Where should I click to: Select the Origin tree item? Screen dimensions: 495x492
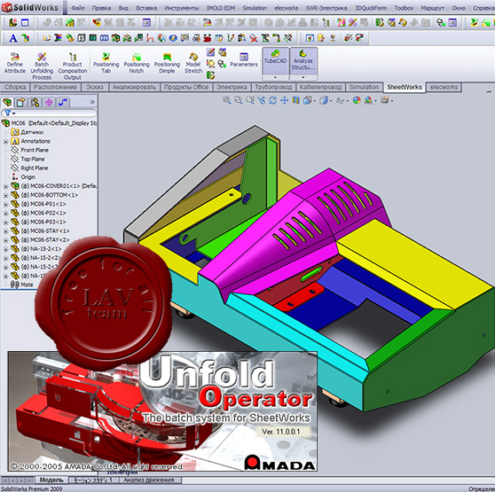pos(27,177)
